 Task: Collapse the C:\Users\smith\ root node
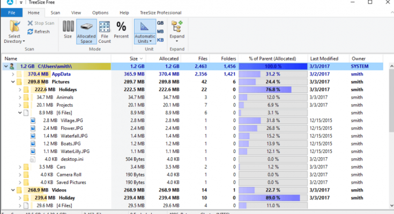[6, 66]
